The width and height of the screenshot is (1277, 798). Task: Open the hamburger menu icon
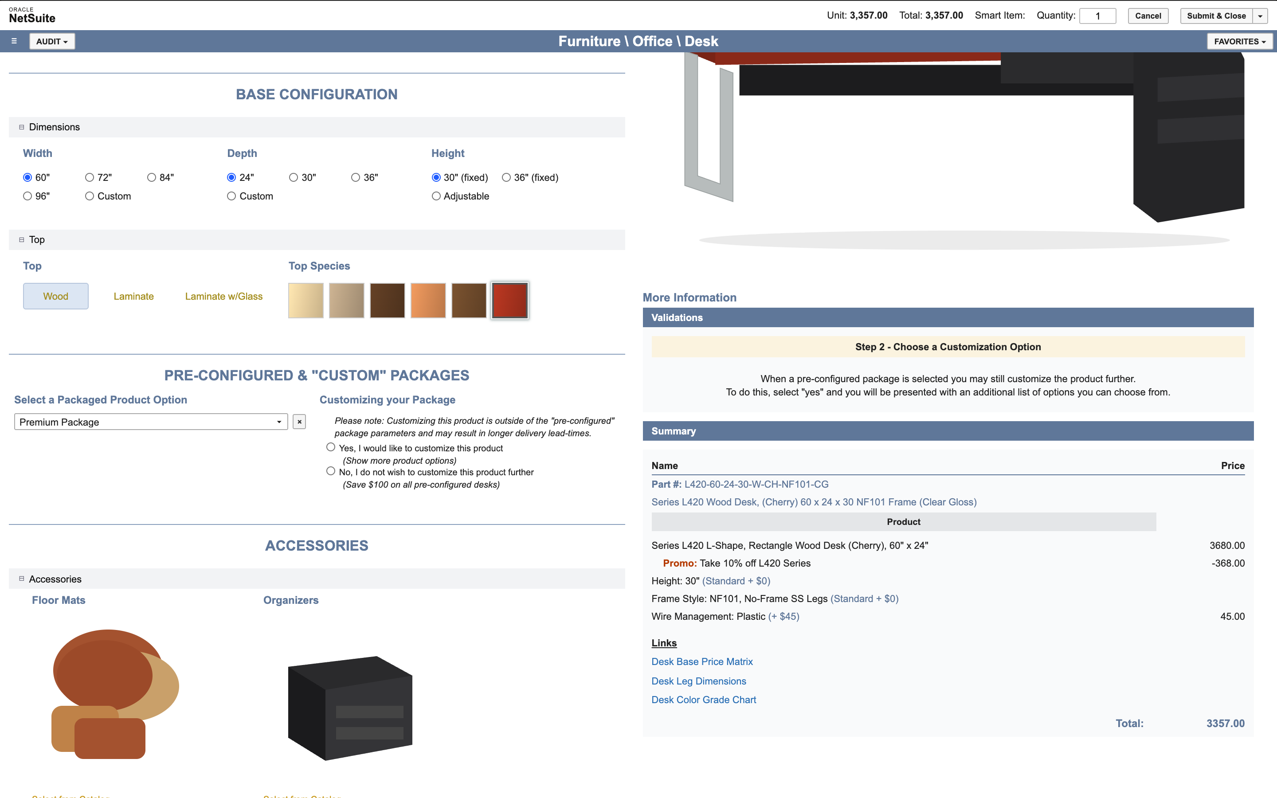[x=14, y=41]
